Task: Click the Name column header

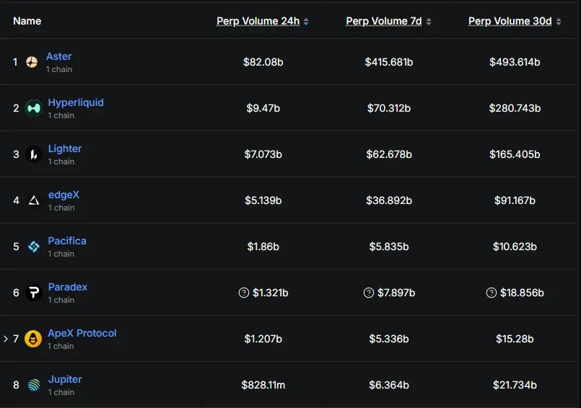Action: tap(27, 21)
